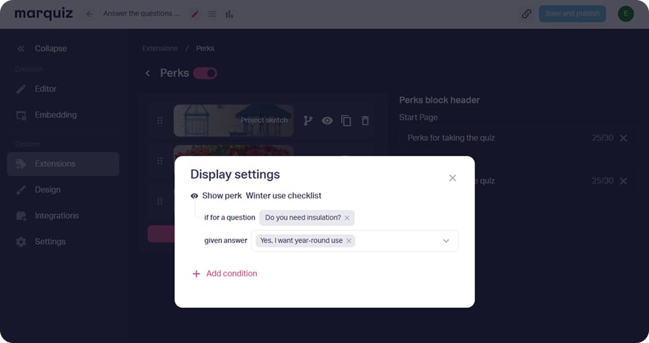Remove the 'Do you need insulation?' question chip
This screenshot has width=649, height=343.
tap(347, 218)
